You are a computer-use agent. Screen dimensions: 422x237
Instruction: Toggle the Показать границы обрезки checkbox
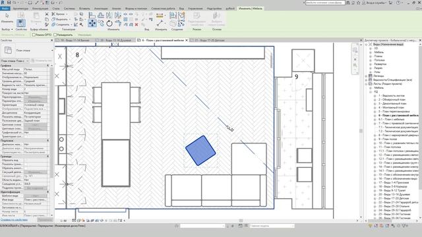(x=26, y=164)
